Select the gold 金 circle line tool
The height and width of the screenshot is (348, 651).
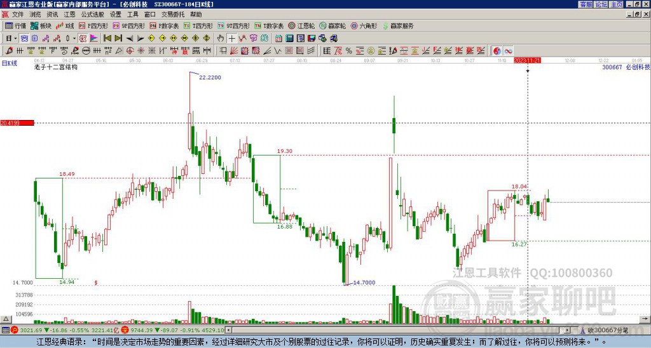[370, 51]
